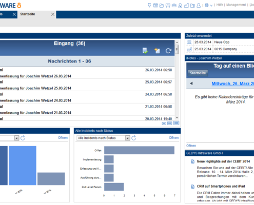Image resolution: width=254 pixels, height=205 pixels.
Task: Close the Startseite tab
Action: click(53, 14)
